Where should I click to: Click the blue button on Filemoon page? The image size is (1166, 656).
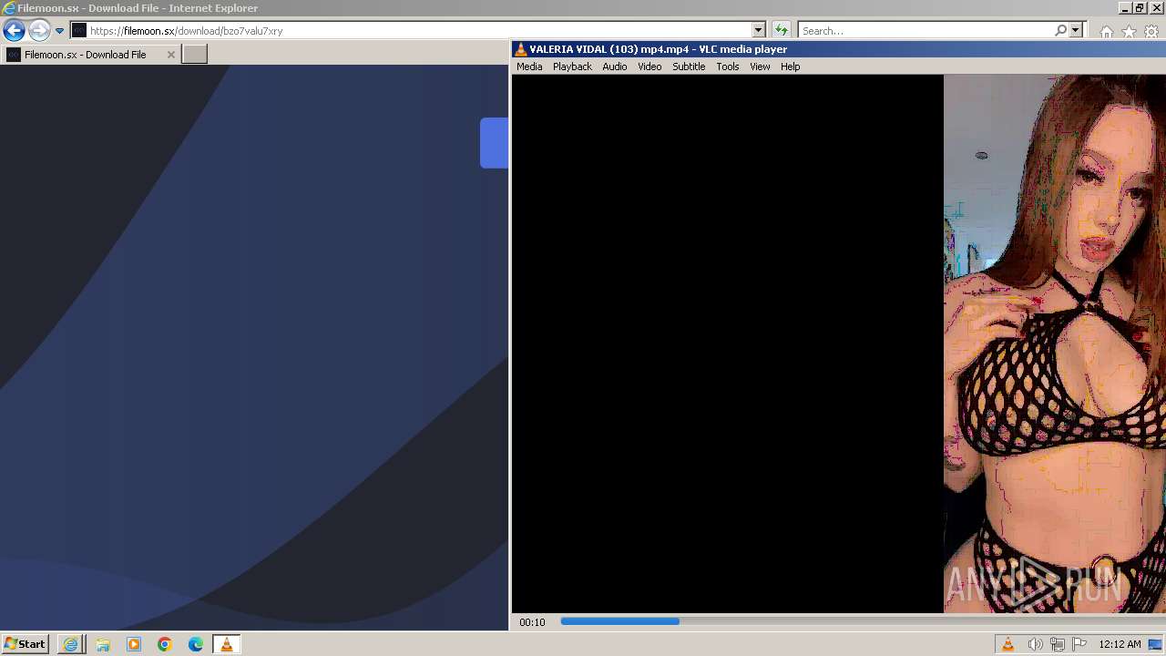tap(494, 143)
